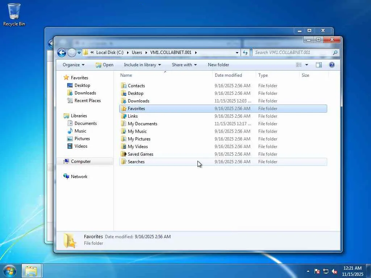371x278 pixels.
Task: Open the Share with menu
Action: click(x=184, y=65)
